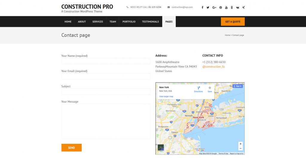Click View larger map link

click(x=166, y=97)
